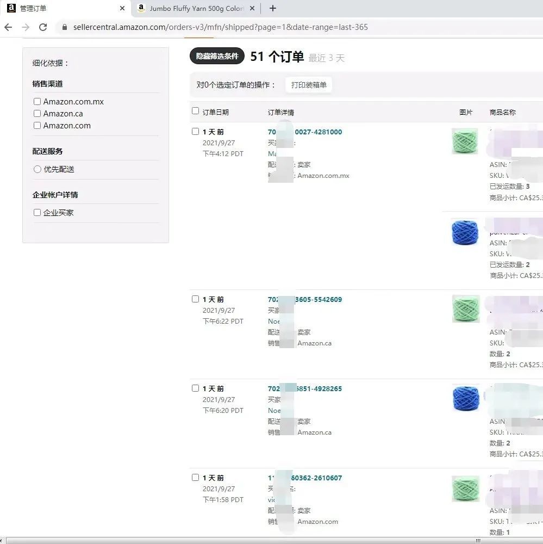The height and width of the screenshot is (544, 543).
Task: Click the 隐藏筛选条件 filter button
Action: point(216,55)
